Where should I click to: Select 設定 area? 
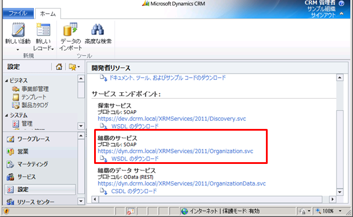pos(40,190)
